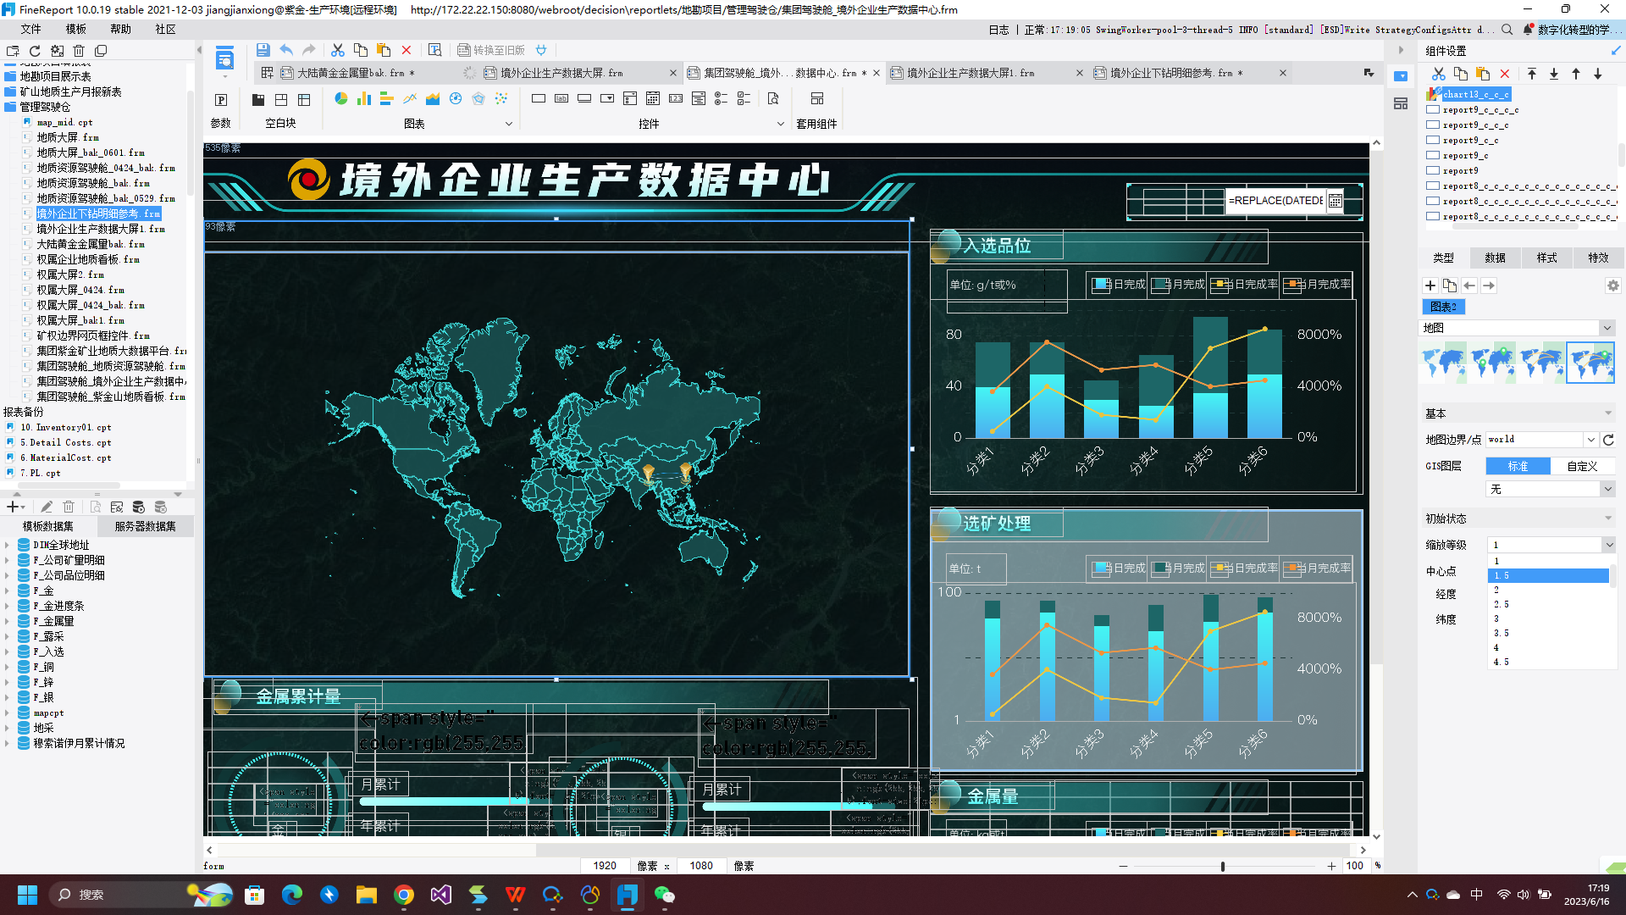Click the red X delete icon in main toolbar
The width and height of the screenshot is (1626, 915).
click(x=406, y=50)
